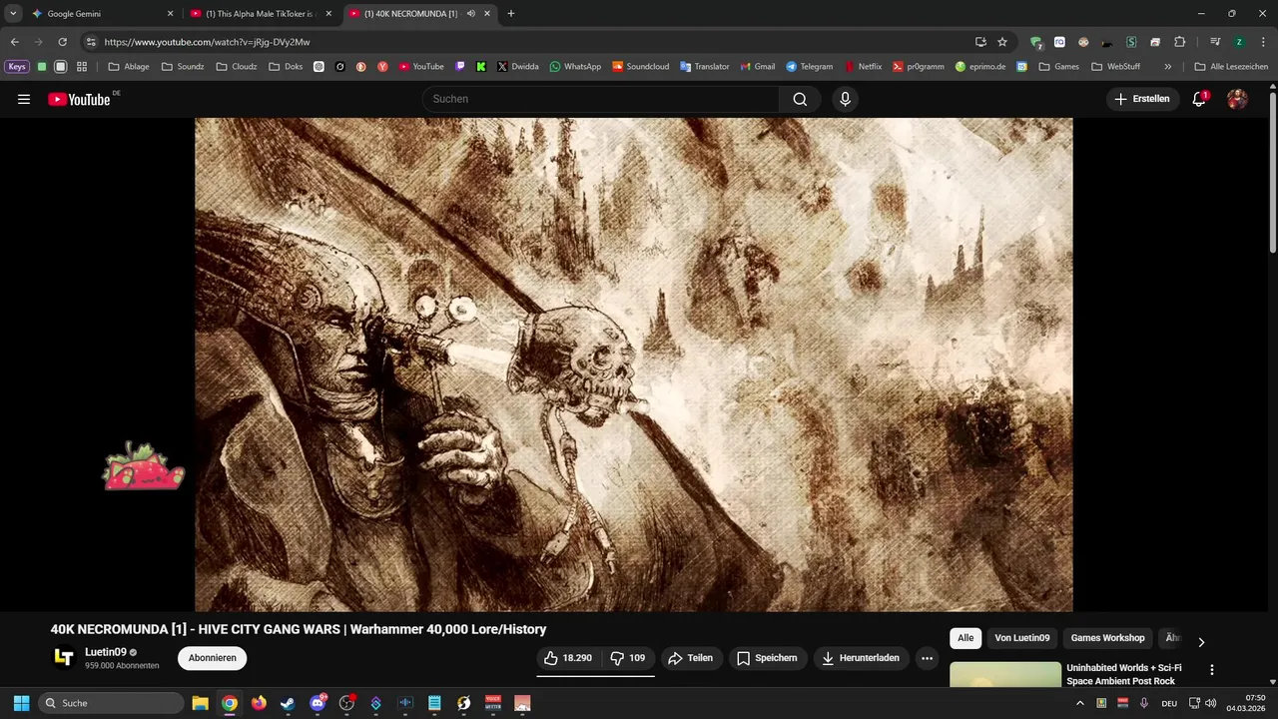Bookmark this page with the star

pos(1002,42)
